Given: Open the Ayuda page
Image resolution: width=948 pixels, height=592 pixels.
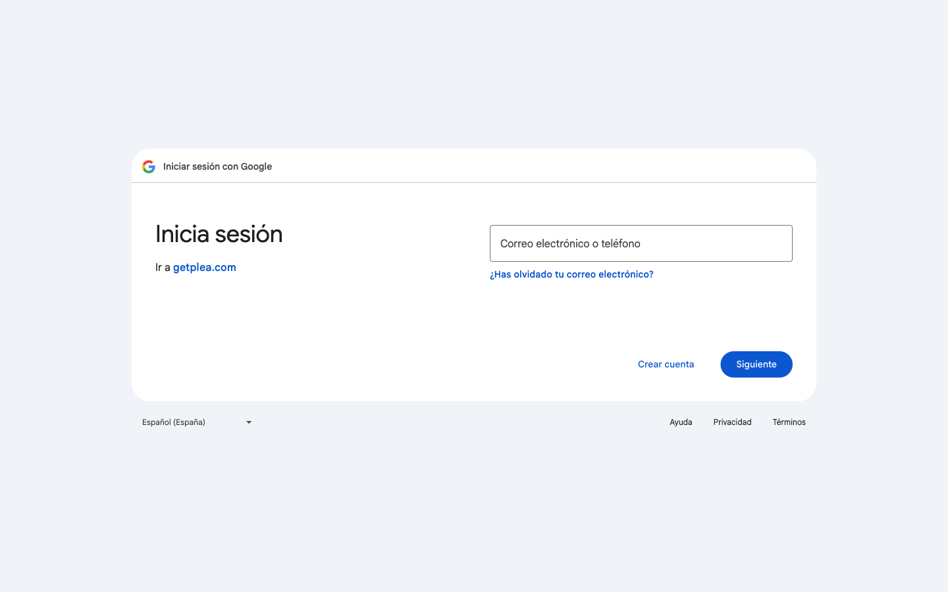Looking at the screenshot, I should [x=681, y=422].
